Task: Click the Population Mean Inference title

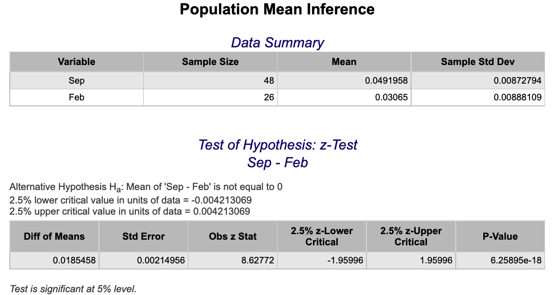Action: (277, 9)
